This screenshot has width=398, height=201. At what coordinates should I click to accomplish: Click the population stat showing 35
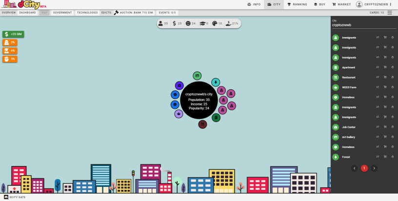(x=163, y=23)
